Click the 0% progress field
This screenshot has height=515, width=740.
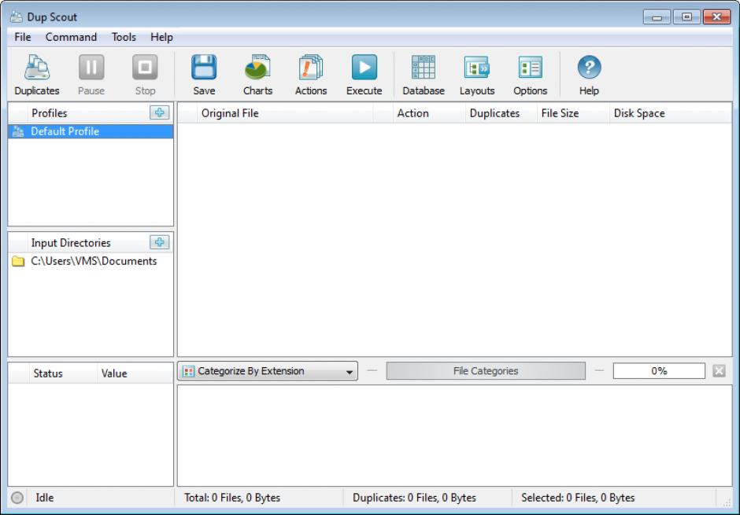pyautogui.click(x=658, y=371)
